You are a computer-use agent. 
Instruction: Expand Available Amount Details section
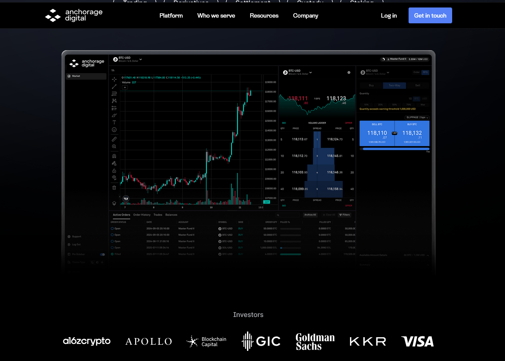tap(394, 255)
